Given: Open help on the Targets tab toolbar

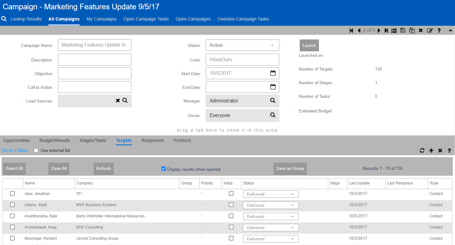Looking at the screenshot, I should pyautogui.click(x=449, y=151).
